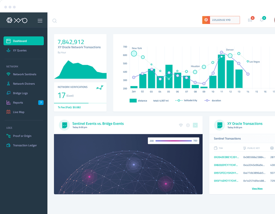Screen dimensions: 275x214
Task: Click the diamond icon in Sentinel Events header
Action: coord(181,125)
